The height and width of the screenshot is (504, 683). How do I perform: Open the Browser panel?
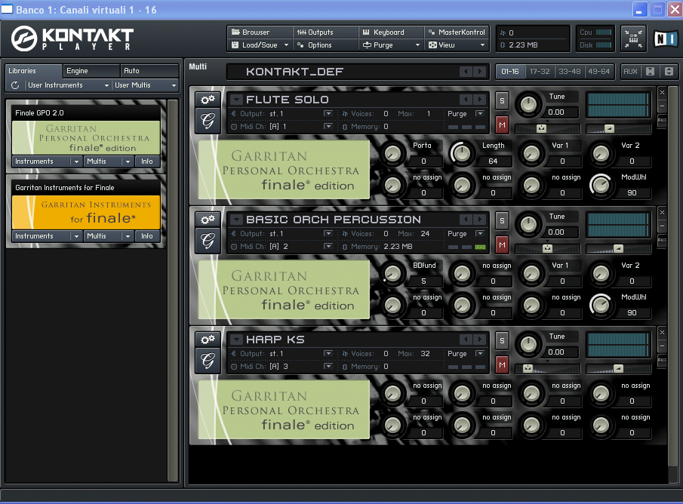tap(260, 32)
